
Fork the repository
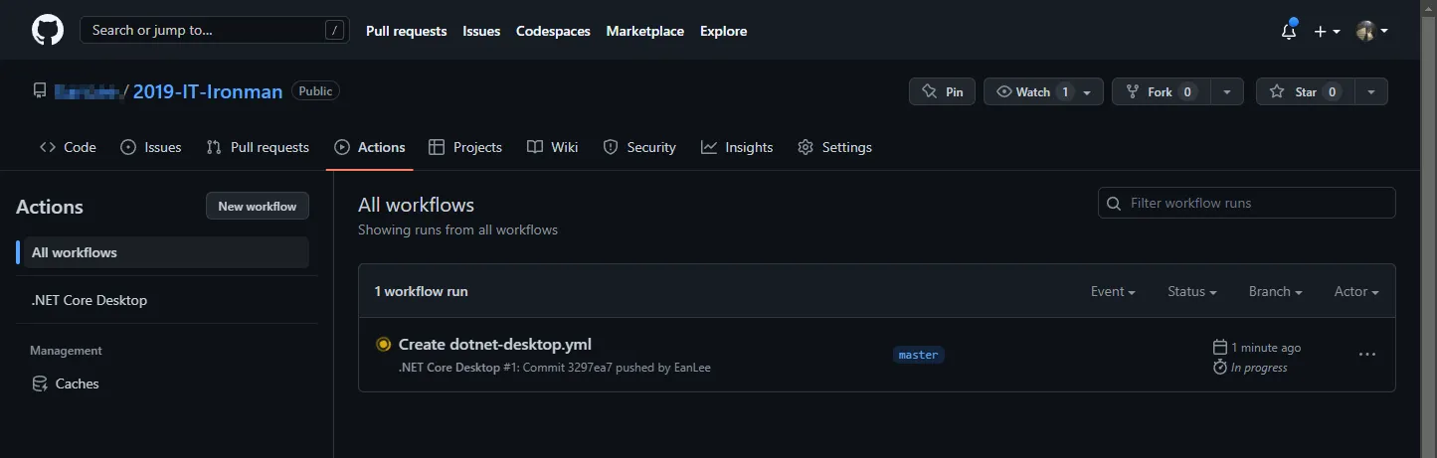click(x=1159, y=91)
